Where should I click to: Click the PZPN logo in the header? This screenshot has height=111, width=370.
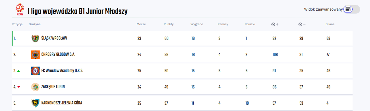click(x=20, y=9)
